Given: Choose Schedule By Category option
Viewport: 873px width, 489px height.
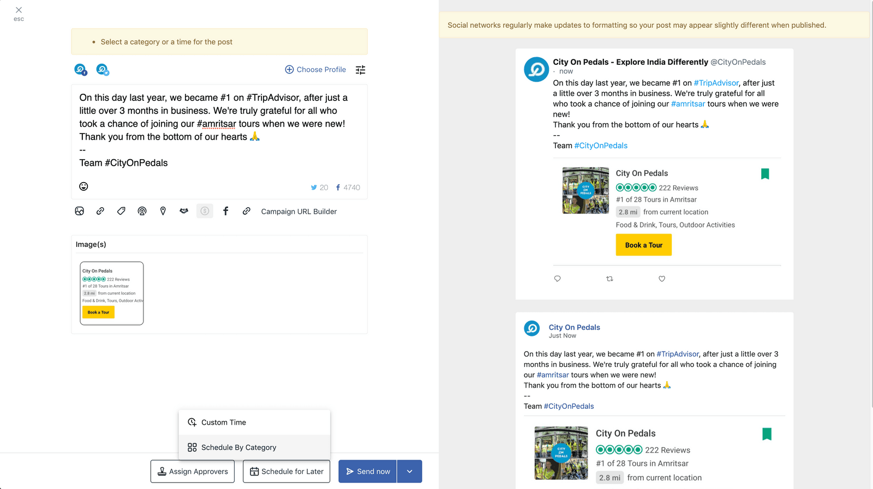Looking at the screenshot, I should tap(238, 448).
